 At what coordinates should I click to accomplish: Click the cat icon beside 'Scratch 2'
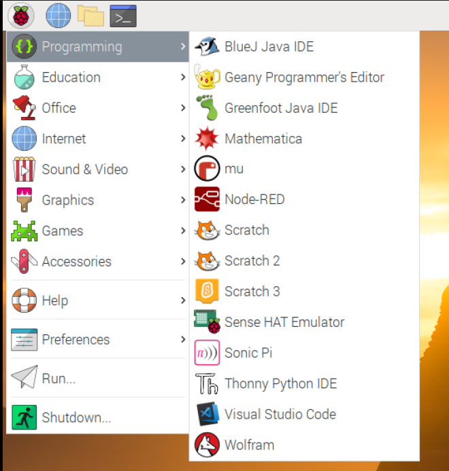pyautogui.click(x=207, y=261)
